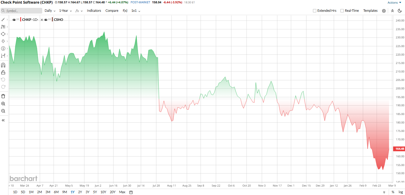Remove the CSHO study with the X

[42, 20]
